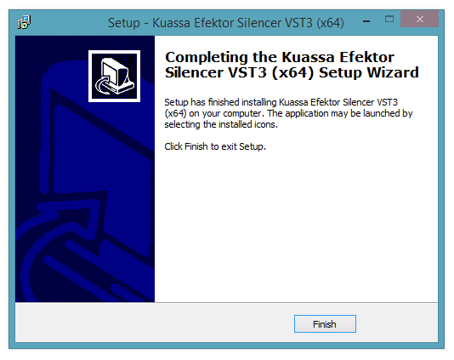Click the 'Silencer VST3 (x64) Setup Wizard' heading line
Screen dimensions: 454x360
pos(292,72)
